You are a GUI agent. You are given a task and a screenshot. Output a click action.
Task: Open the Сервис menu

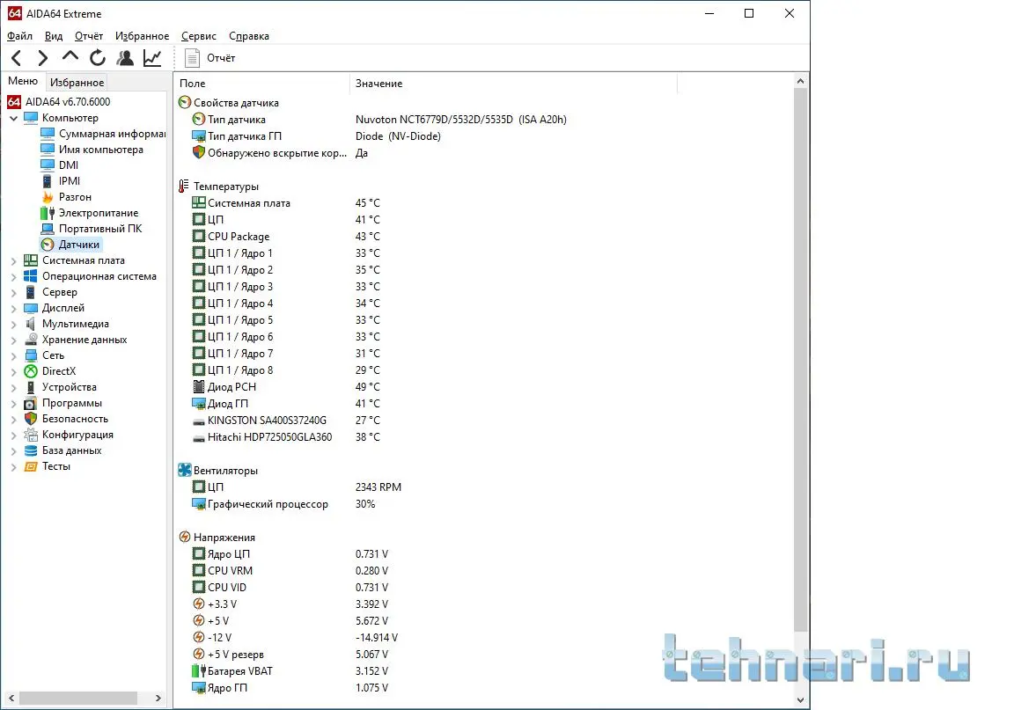[x=199, y=36]
